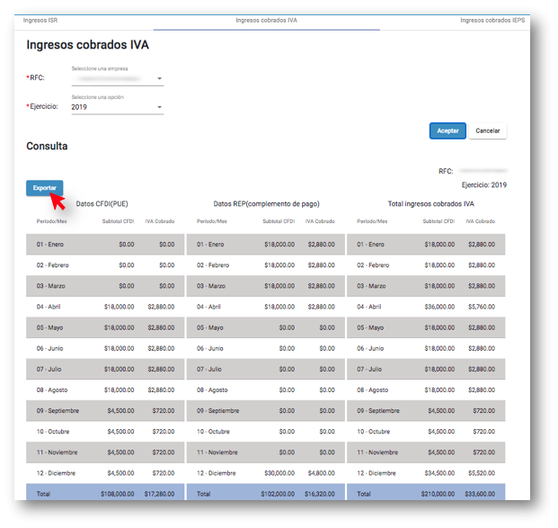Click $36,000.00 for Abril in Total ingresos table
Image resolution: width=558 pixels, height=528 pixels.
[x=439, y=307]
